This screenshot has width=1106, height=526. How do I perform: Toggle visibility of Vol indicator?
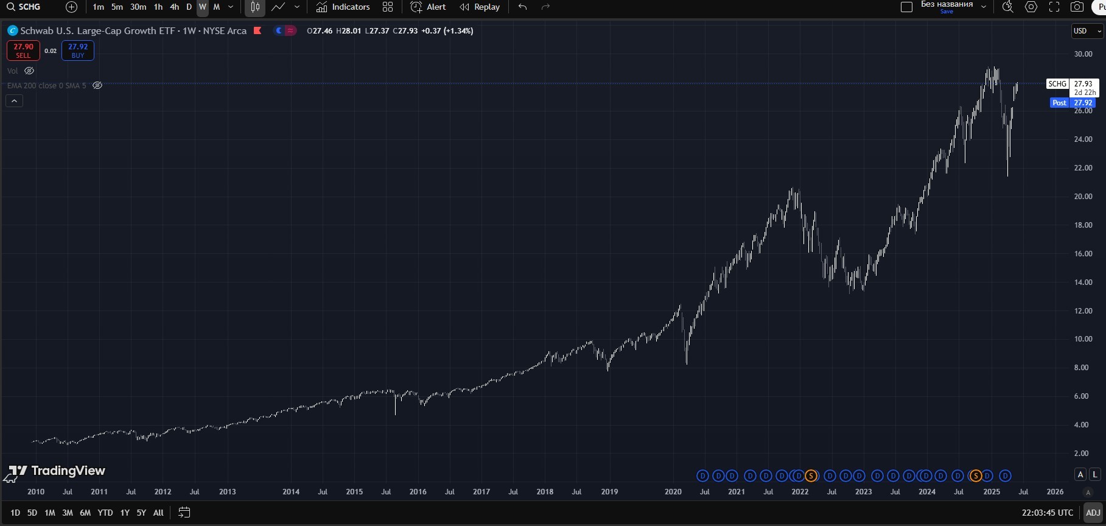[x=29, y=71]
